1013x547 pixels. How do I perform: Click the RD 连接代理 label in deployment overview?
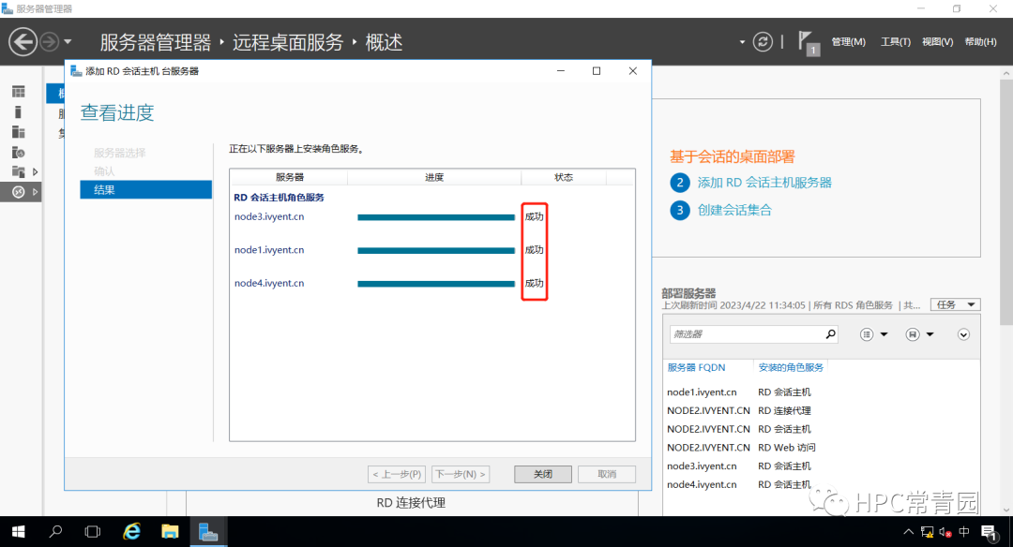(411, 503)
